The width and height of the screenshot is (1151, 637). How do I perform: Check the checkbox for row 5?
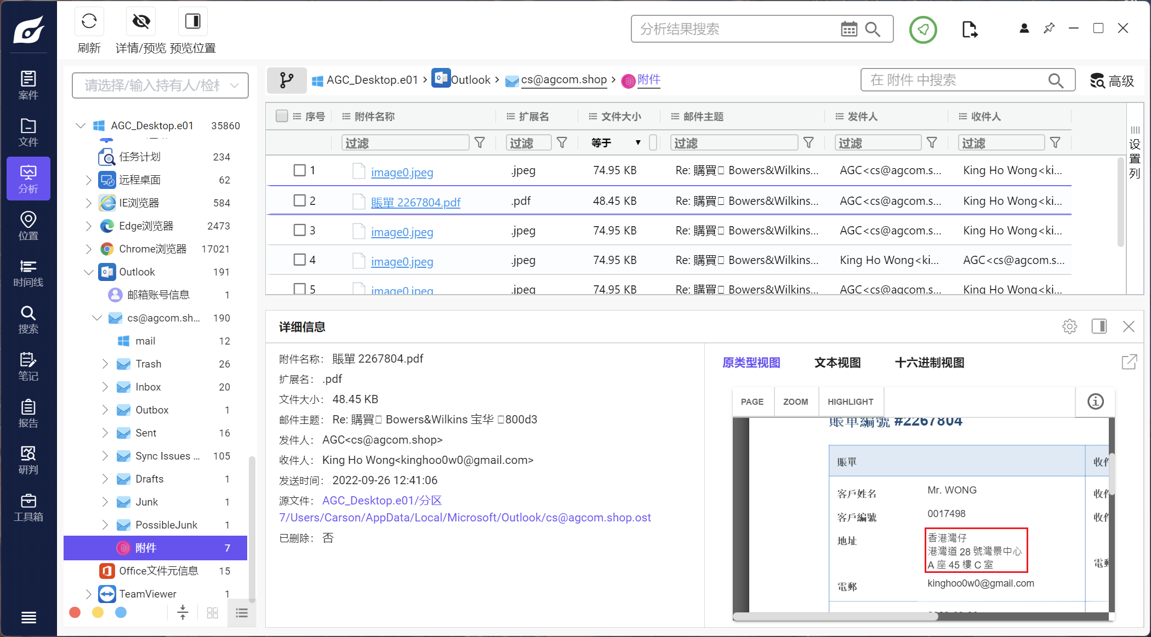coord(299,289)
